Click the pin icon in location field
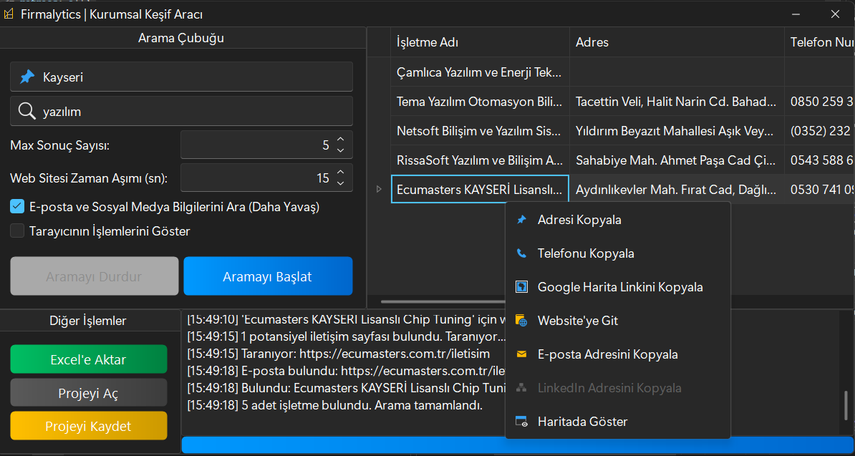The height and width of the screenshot is (456, 855). coord(27,77)
